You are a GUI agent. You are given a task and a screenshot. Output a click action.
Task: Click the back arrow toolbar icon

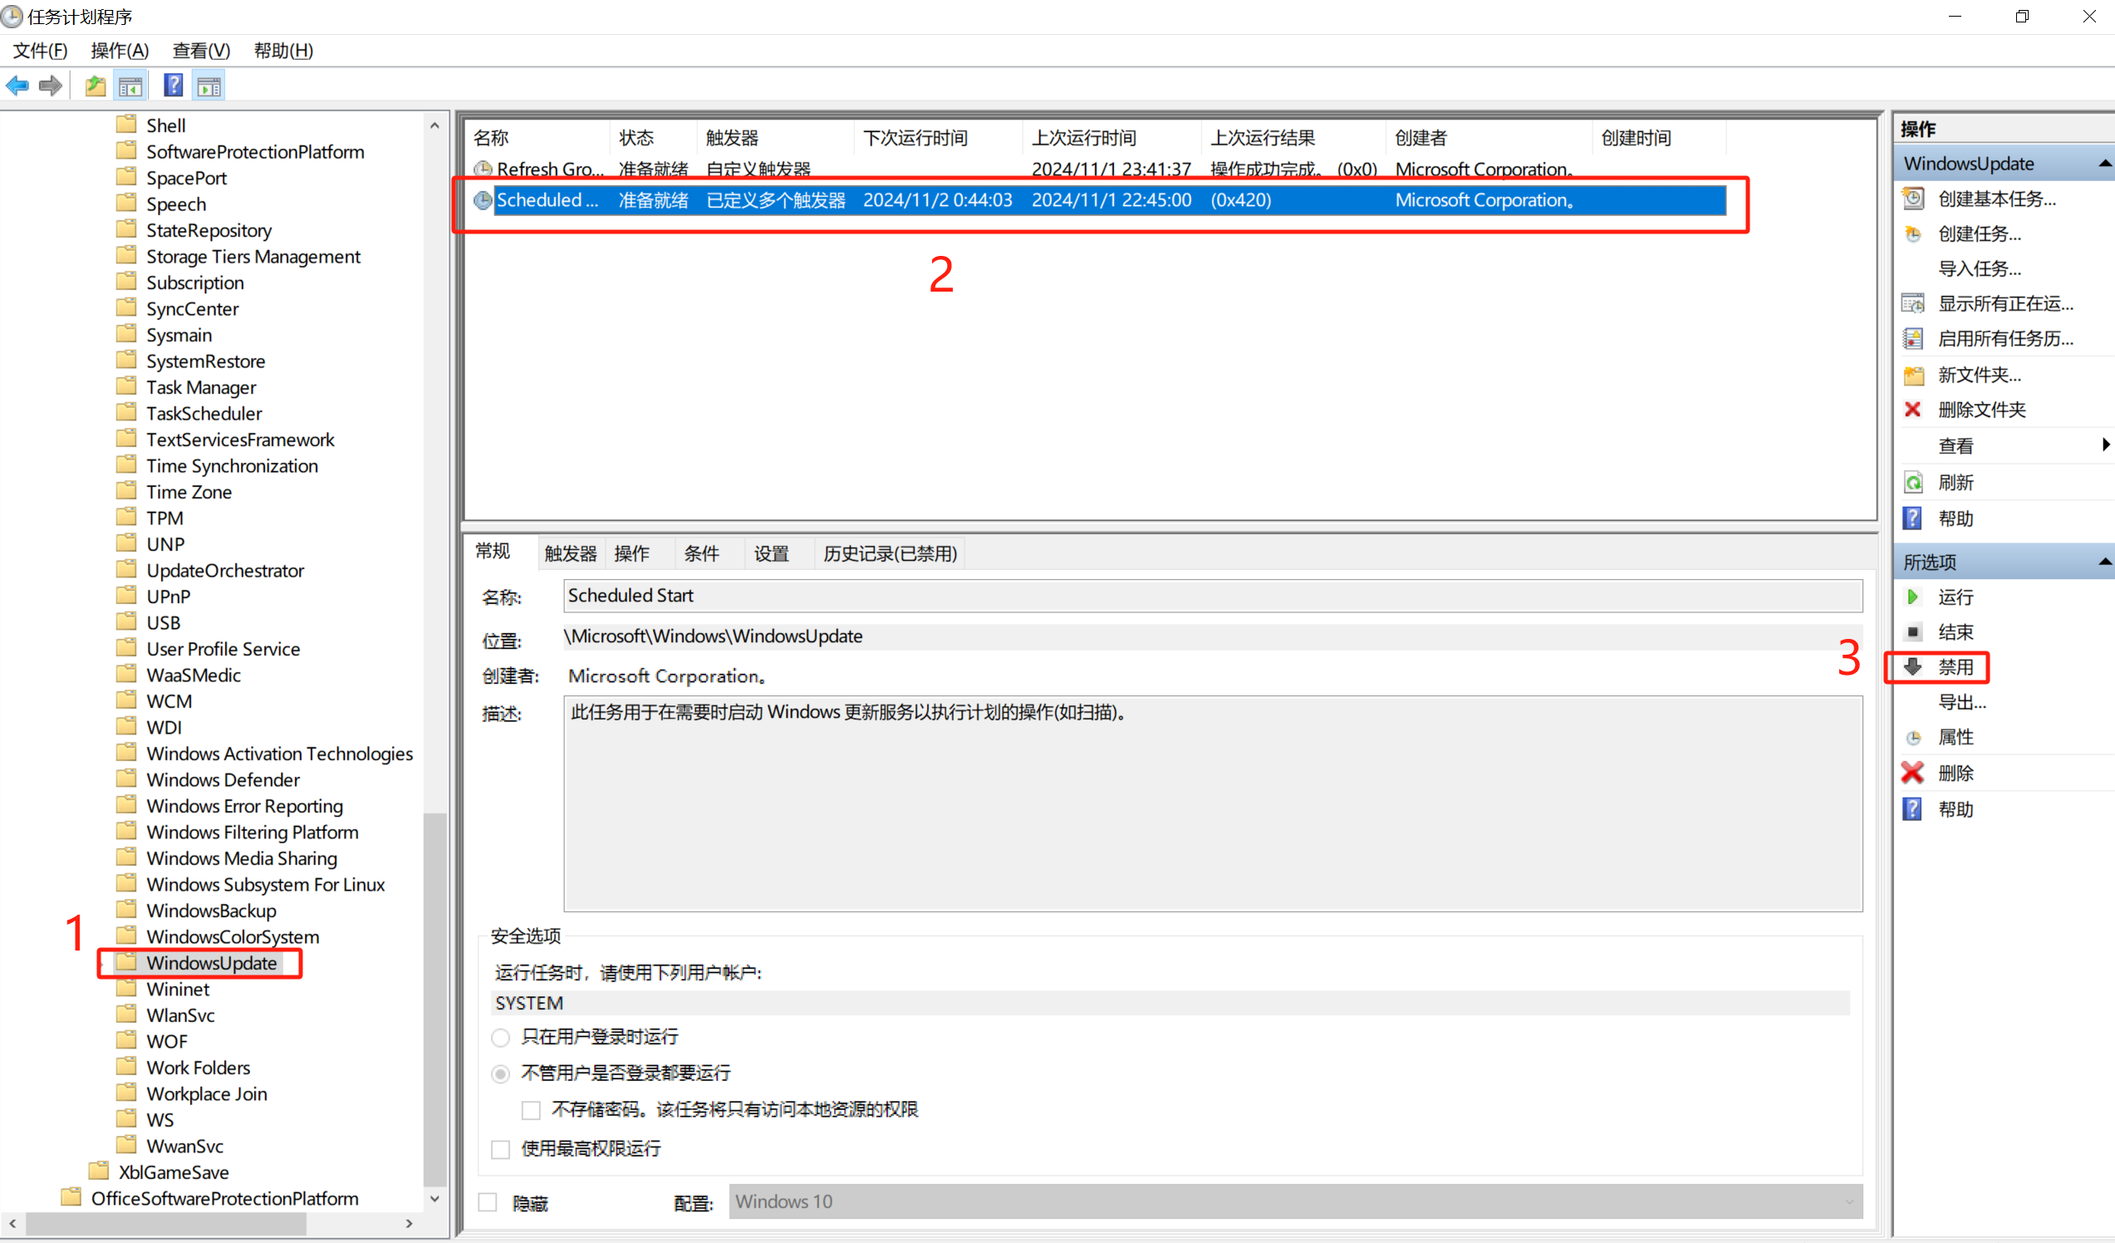coord(17,86)
